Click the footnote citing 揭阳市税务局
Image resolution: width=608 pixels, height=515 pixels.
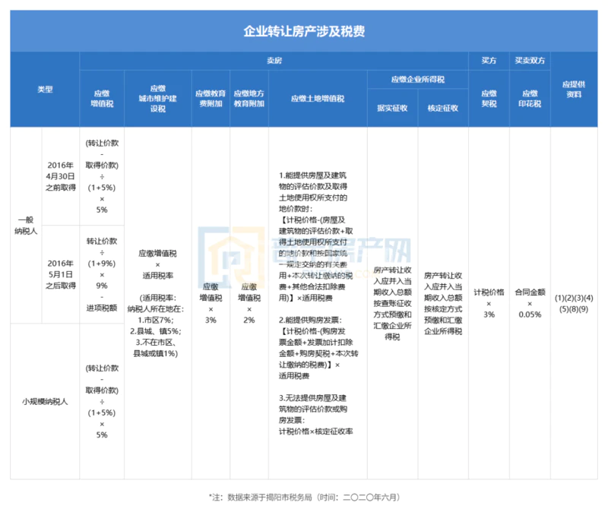304,497
